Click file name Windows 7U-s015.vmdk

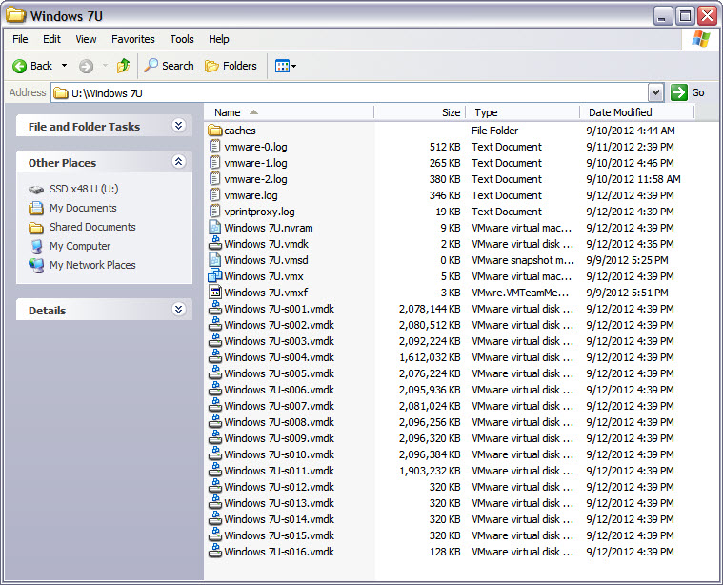pyautogui.click(x=279, y=535)
